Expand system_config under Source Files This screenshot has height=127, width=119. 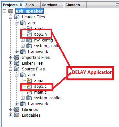pyautogui.click(x=23, y=98)
